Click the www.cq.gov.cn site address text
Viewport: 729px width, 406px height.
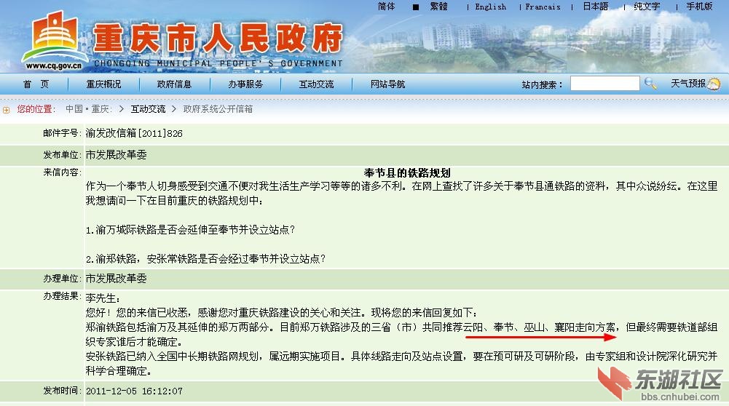point(53,66)
